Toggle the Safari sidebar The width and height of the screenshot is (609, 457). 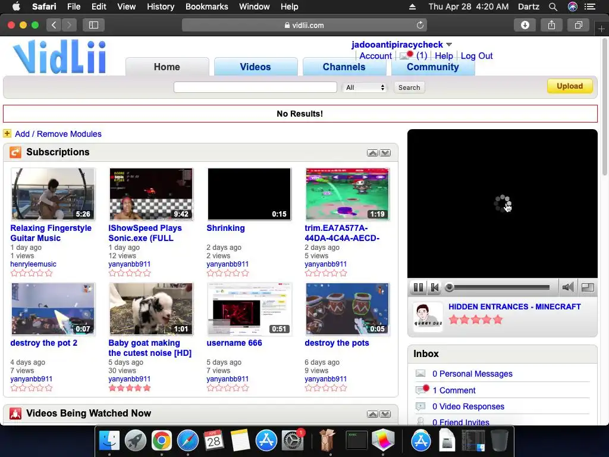[x=93, y=25]
